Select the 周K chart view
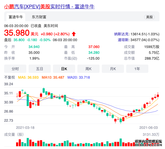This screenshot has height=149, width=165. (88, 69)
